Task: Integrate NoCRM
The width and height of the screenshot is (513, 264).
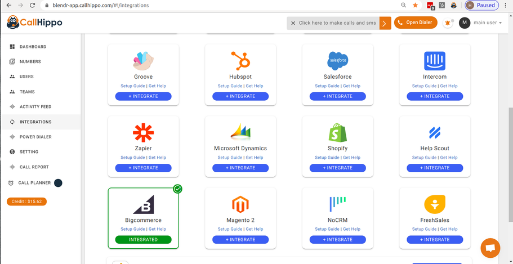Action: pos(338,239)
